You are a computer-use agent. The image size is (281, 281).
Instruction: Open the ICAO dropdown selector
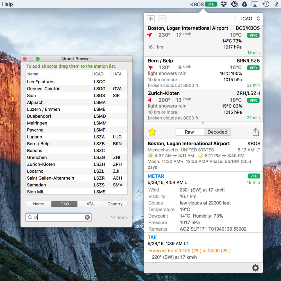pos(248,19)
